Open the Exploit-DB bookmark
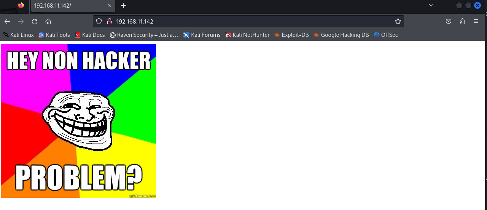This screenshot has width=487, height=210. pyautogui.click(x=291, y=35)
